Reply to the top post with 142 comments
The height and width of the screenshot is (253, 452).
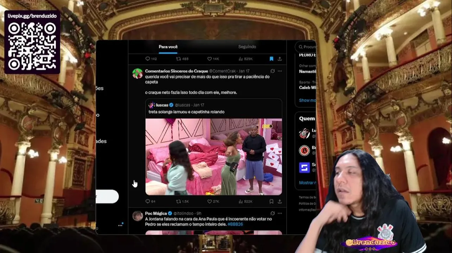[x=151, y=59]
